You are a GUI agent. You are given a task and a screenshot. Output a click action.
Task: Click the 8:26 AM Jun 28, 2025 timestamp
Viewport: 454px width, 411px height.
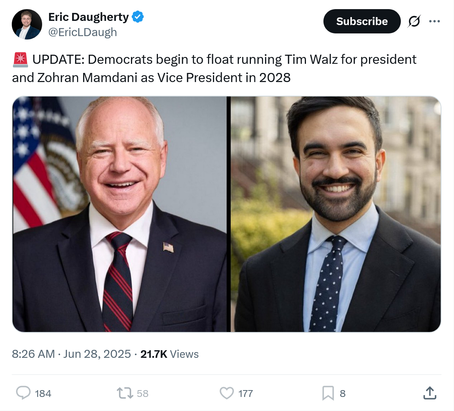click(71, 354)
